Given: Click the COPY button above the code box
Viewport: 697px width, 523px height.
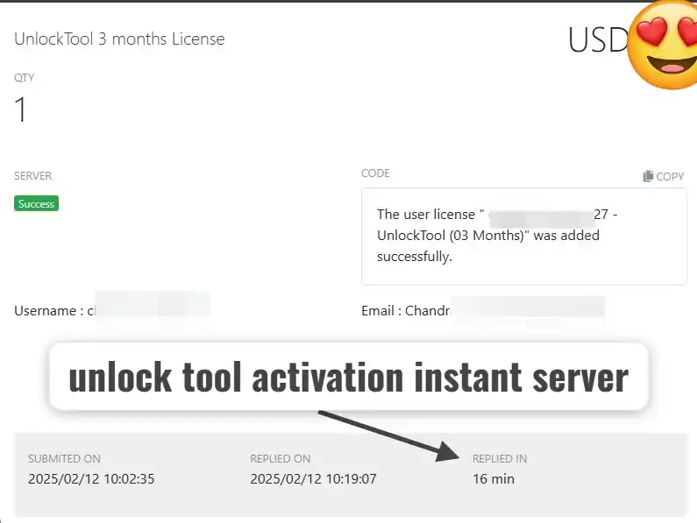Looking at the screenshot, I should click(663, 176).
